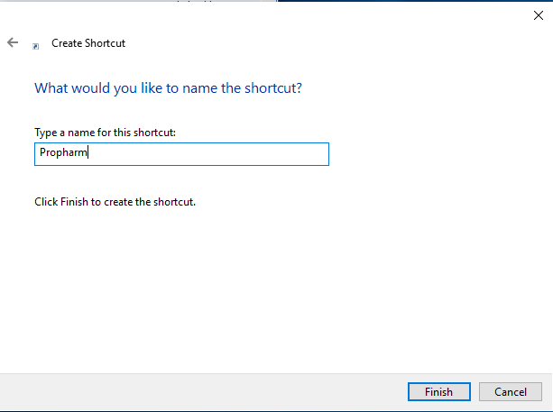
Task: Close the Create Shortcut dialog
Action: coord(539,15)
